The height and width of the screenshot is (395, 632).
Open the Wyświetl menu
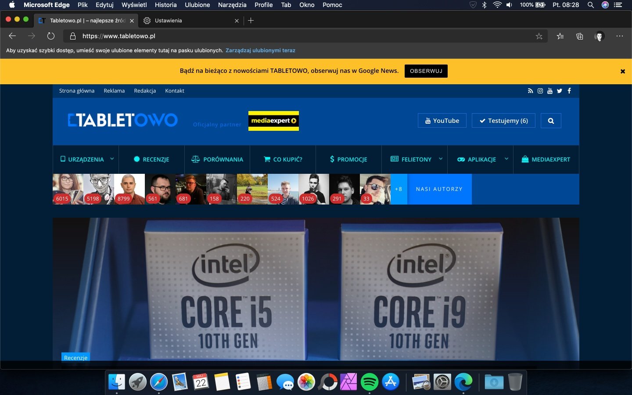(x=134, y=5)
